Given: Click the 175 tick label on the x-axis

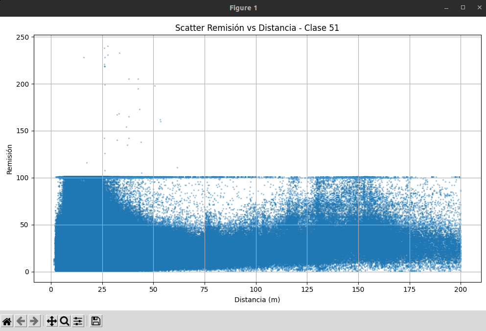Looking at the screenshot, I should [410, 289].
